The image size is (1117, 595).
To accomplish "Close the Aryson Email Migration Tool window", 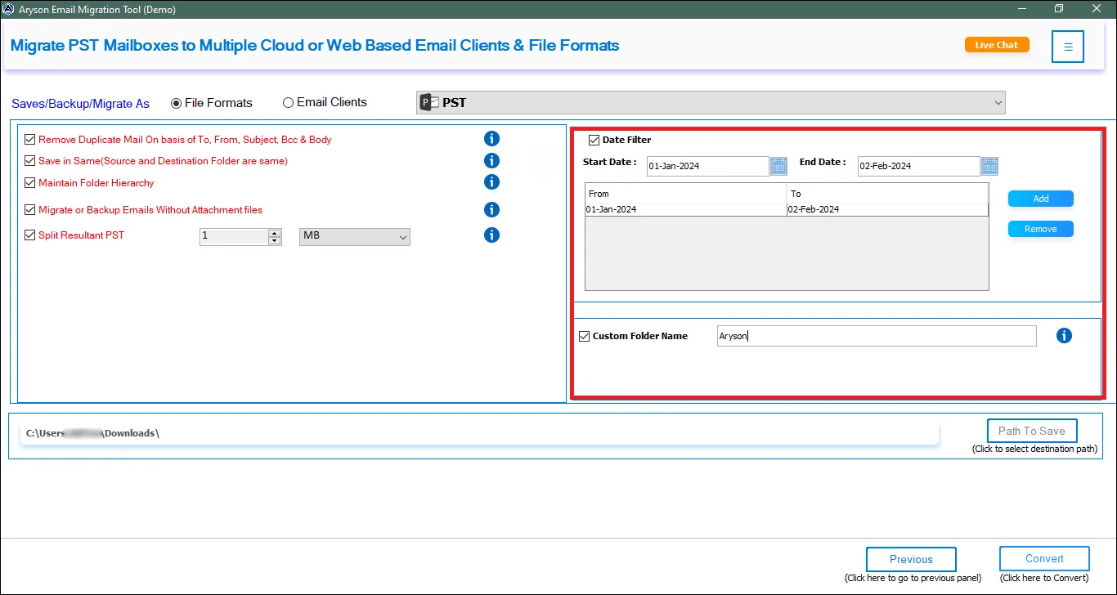I will coord(1097,9).
